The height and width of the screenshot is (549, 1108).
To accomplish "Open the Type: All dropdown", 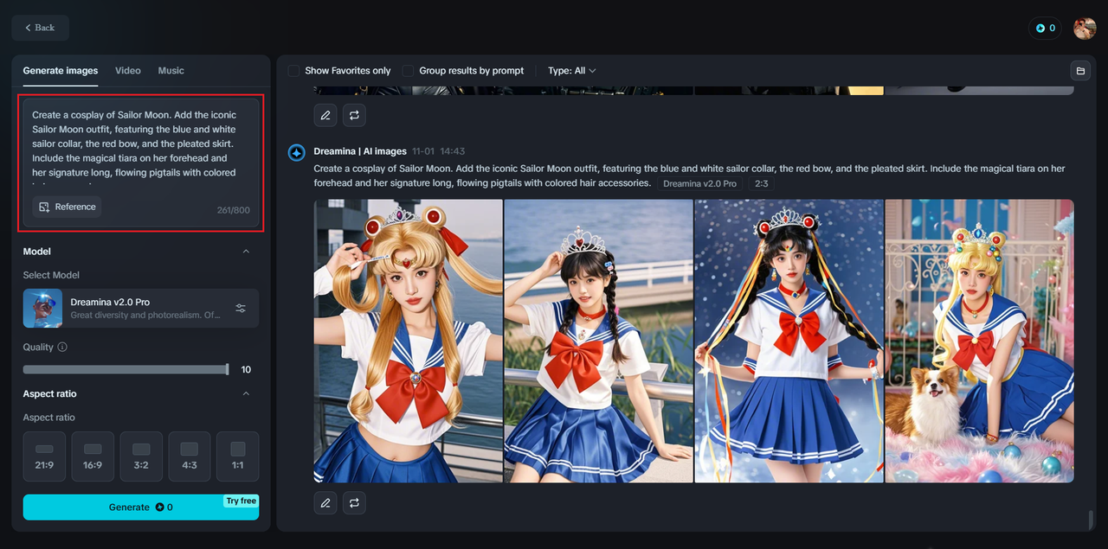I will (x=572, y=71).
